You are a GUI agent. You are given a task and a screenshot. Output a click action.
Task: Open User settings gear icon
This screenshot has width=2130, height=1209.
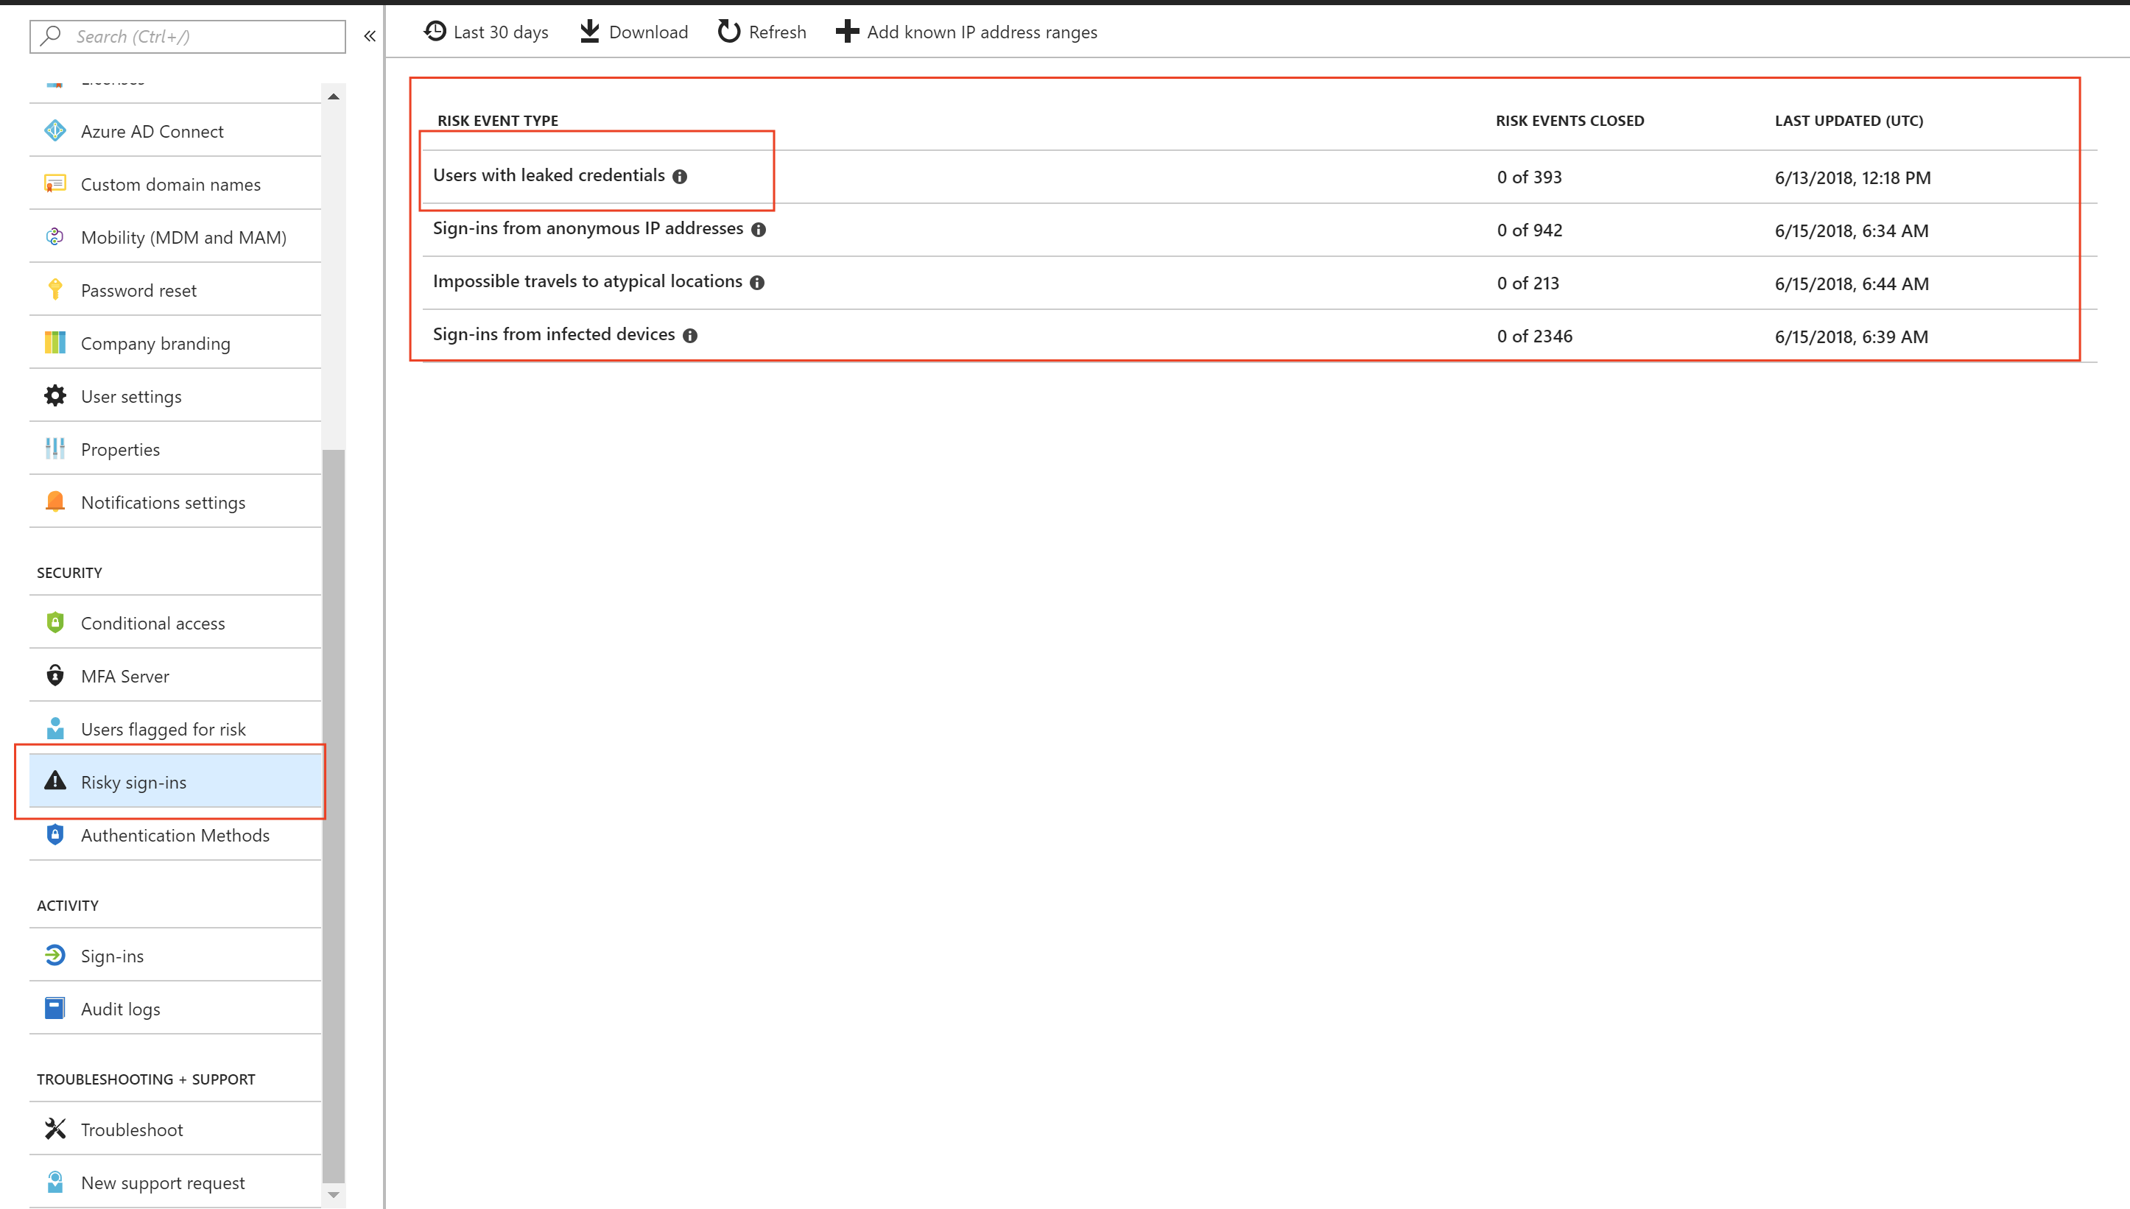(55, 396)
